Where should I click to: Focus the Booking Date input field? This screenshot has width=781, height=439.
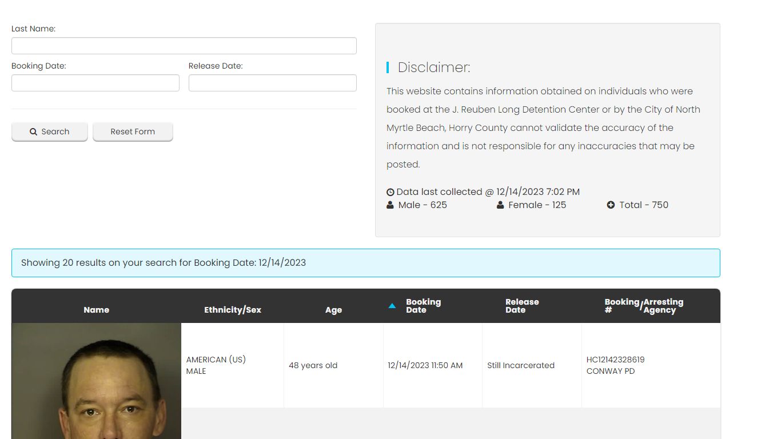(x=95, y=83)
